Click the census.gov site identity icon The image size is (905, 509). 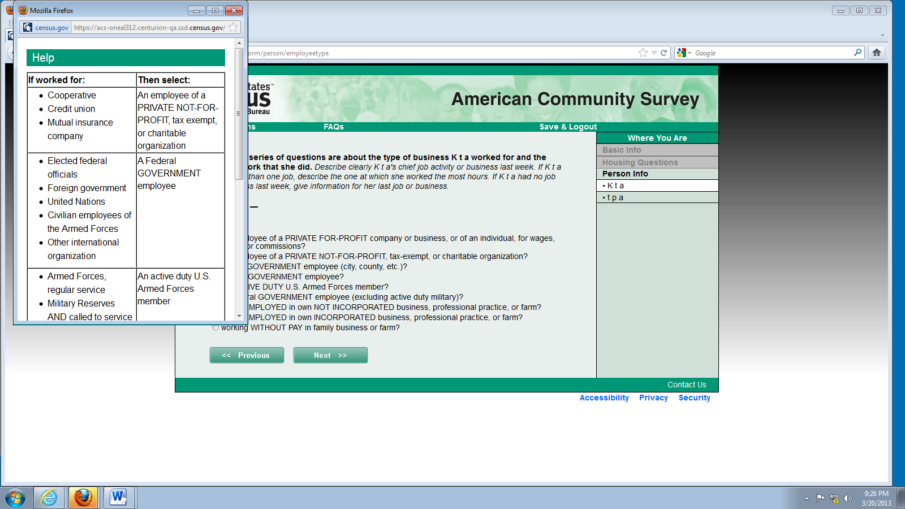(x=28, y=27)
